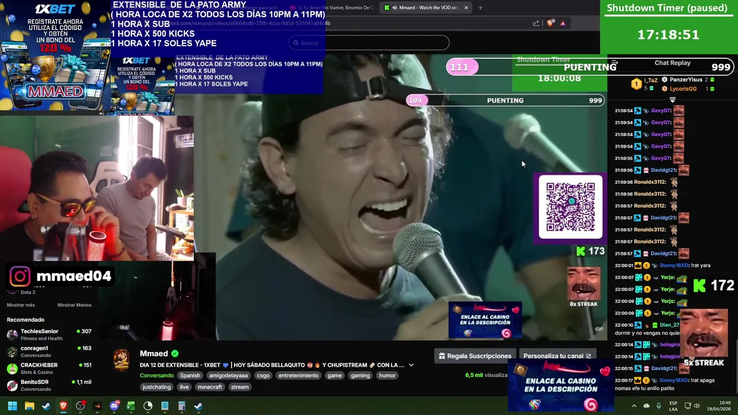This screenshot has height=415, width=738.
Task: Click the Mmaed channel avatar
Action: coord(121,359)
